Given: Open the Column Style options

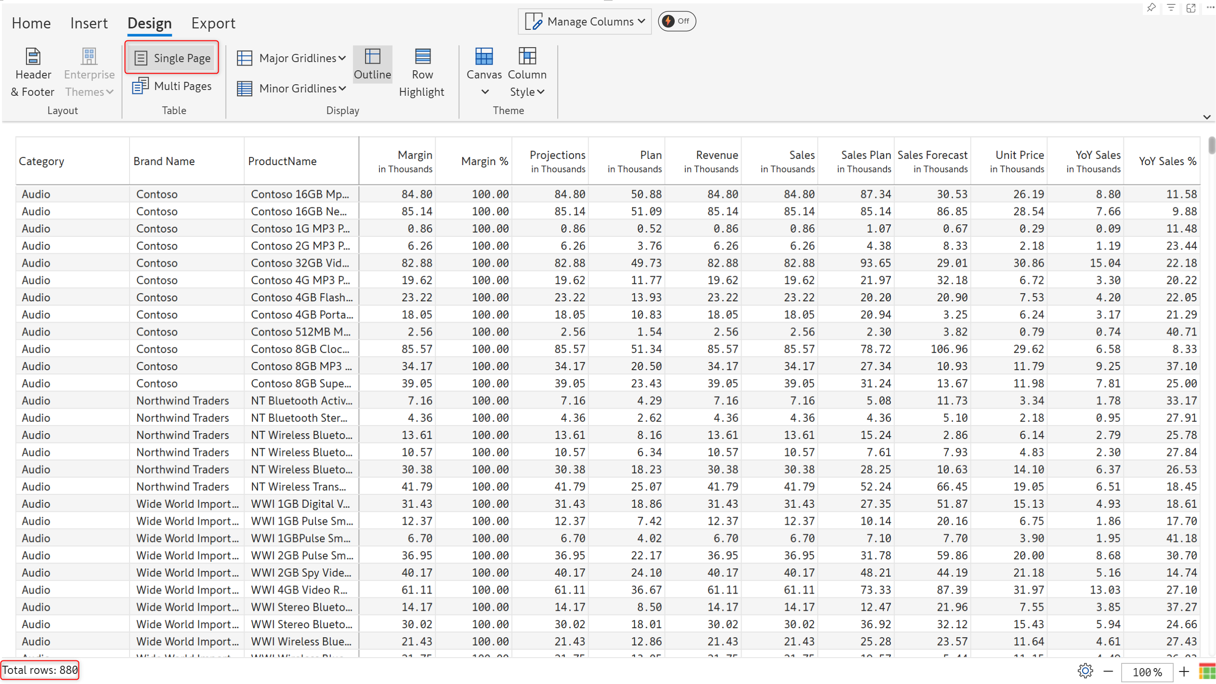Looking at the screenshot, I should click(x=527, y=72).
